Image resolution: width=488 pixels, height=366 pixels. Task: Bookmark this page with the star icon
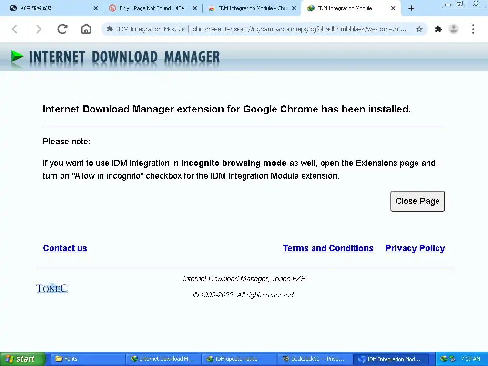(419, 29)
